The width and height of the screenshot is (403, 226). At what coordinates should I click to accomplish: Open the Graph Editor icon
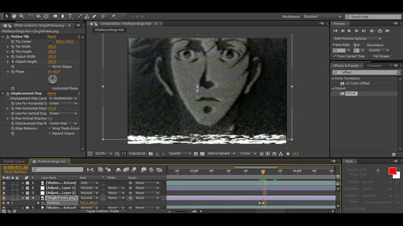pyautogui.click(x=159, y=169)
